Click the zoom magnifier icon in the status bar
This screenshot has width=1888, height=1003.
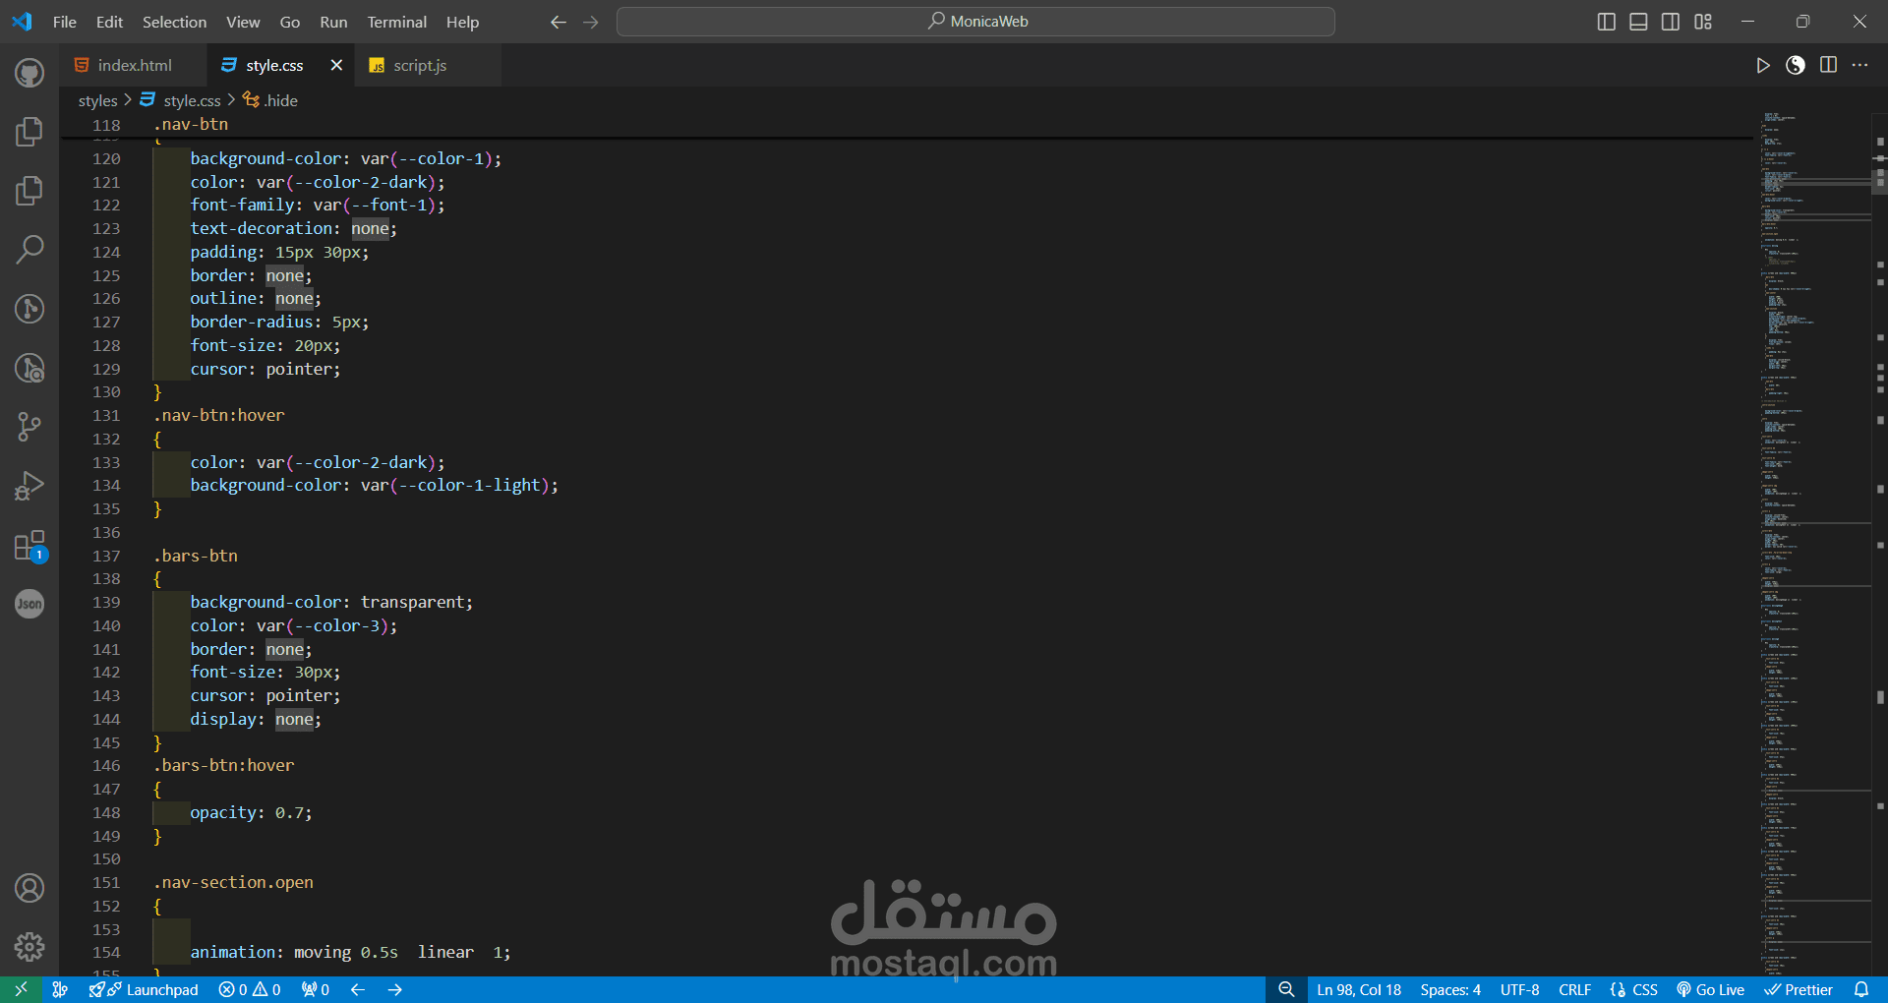1286,989
